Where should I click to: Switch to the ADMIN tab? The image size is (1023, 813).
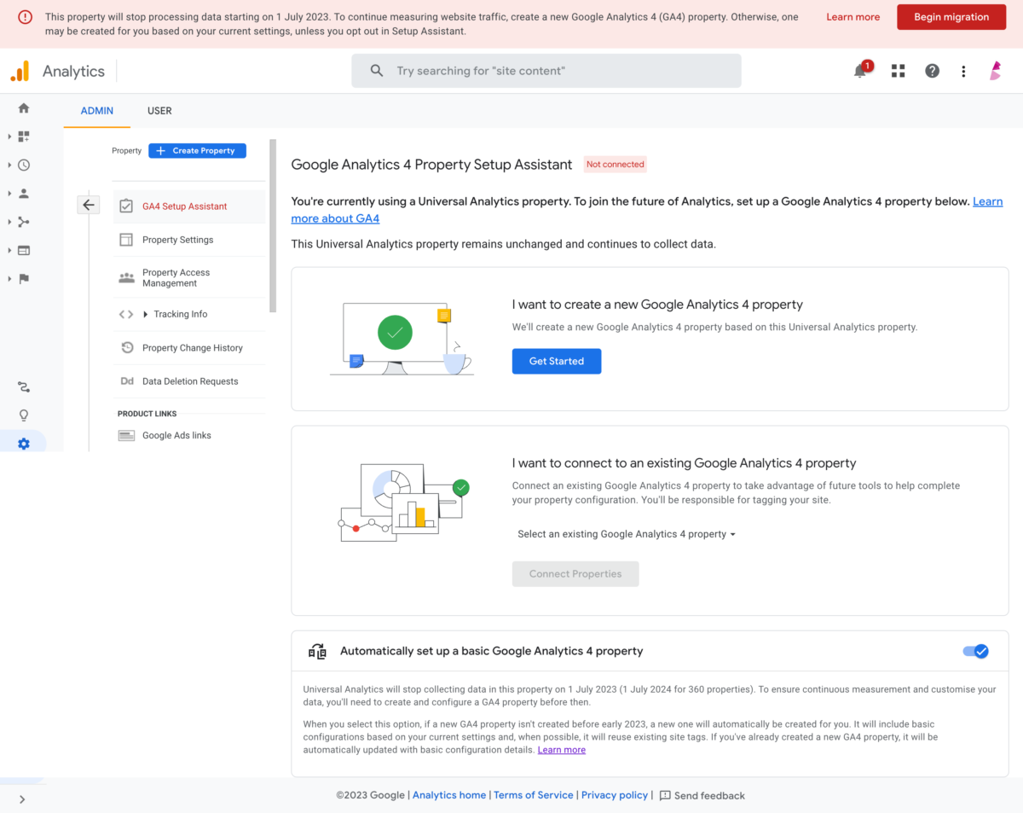point(97,111)
